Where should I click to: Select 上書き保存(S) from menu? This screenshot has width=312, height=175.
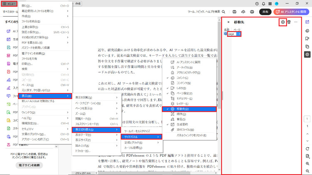tap(45, 27)
